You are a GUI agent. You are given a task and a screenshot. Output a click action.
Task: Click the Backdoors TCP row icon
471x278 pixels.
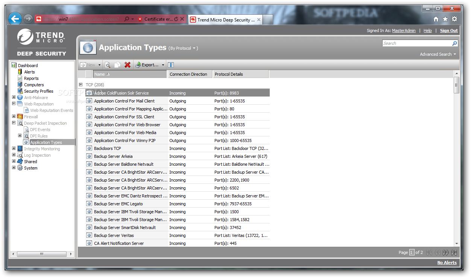[89, 148]
